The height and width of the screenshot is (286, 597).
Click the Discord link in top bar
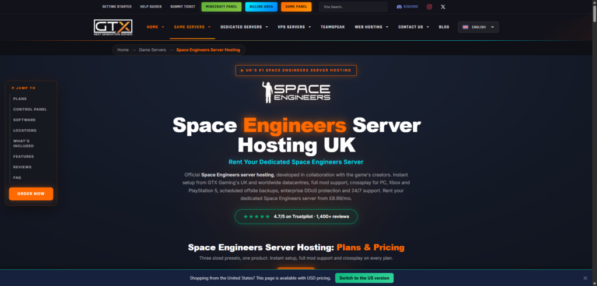tap(407, 7)
